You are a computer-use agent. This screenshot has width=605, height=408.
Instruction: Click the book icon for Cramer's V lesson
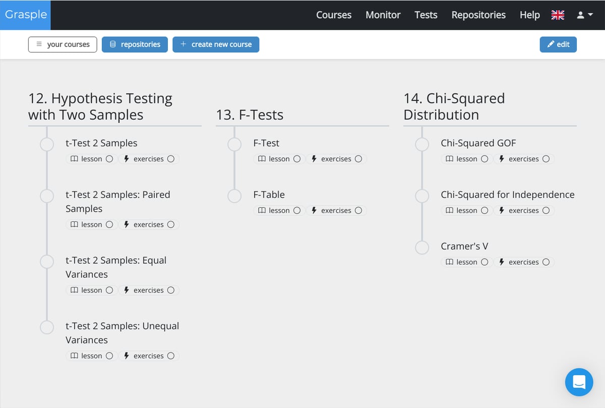(449, 262)
